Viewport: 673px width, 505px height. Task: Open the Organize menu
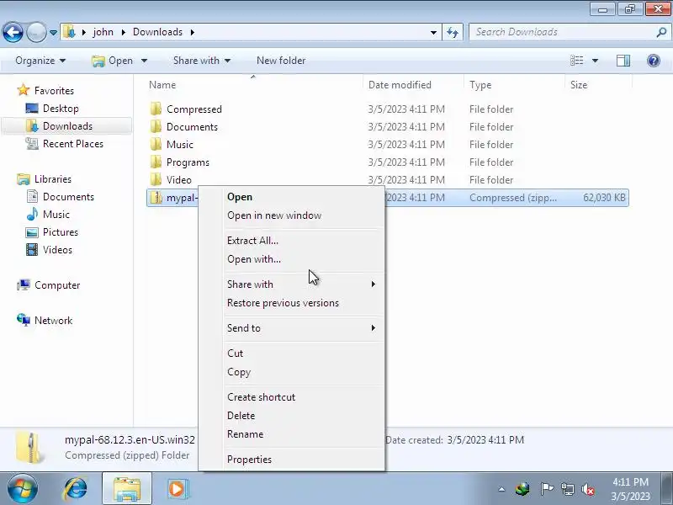40,61
